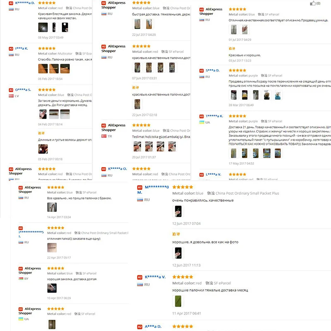Open the first photo in the Turkish review
The width and height of the screenshot is (331, 331).
click(x=137, y=146)
